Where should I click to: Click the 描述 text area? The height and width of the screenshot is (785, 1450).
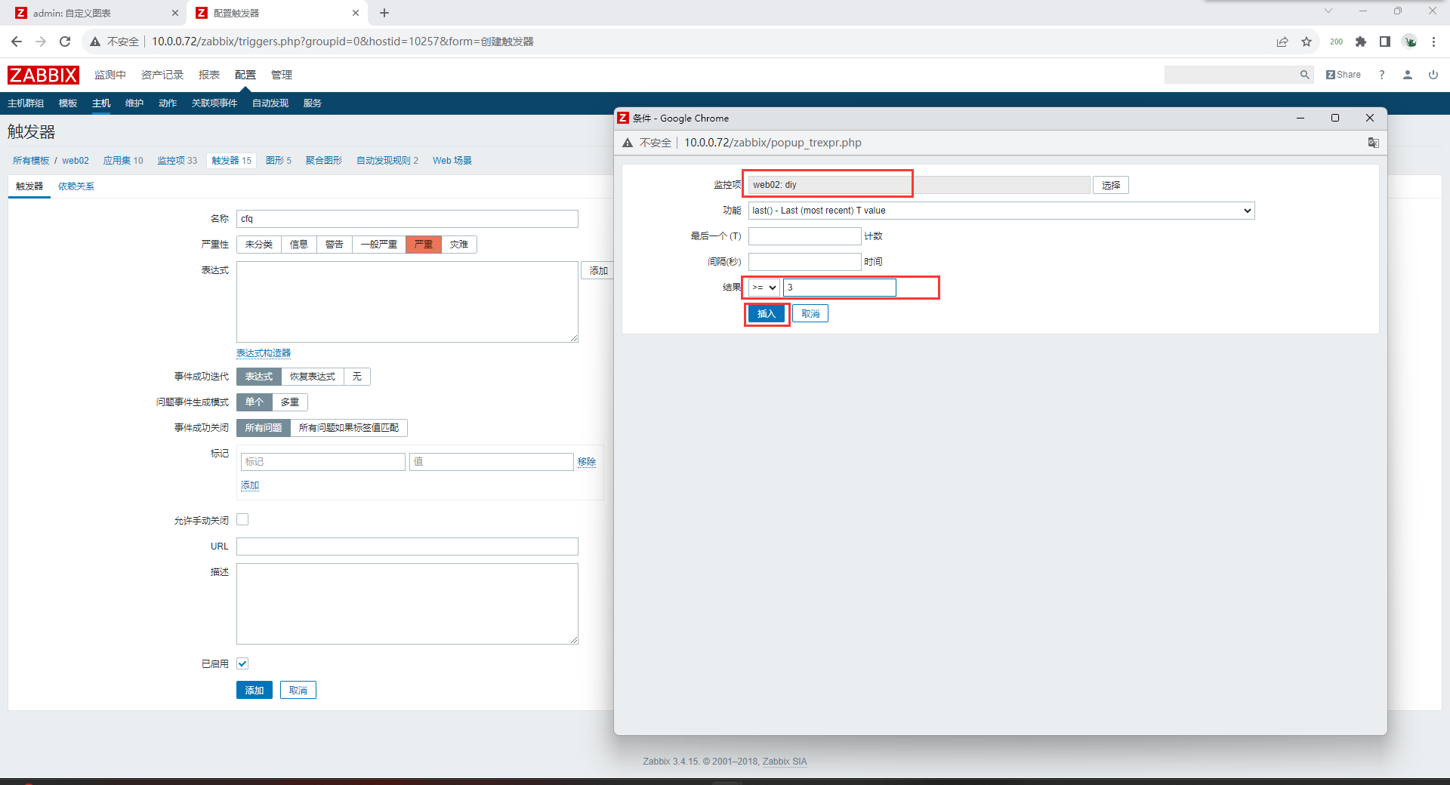(407, 604)
